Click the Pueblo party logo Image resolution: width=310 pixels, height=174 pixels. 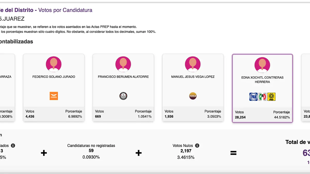point(193,96)
